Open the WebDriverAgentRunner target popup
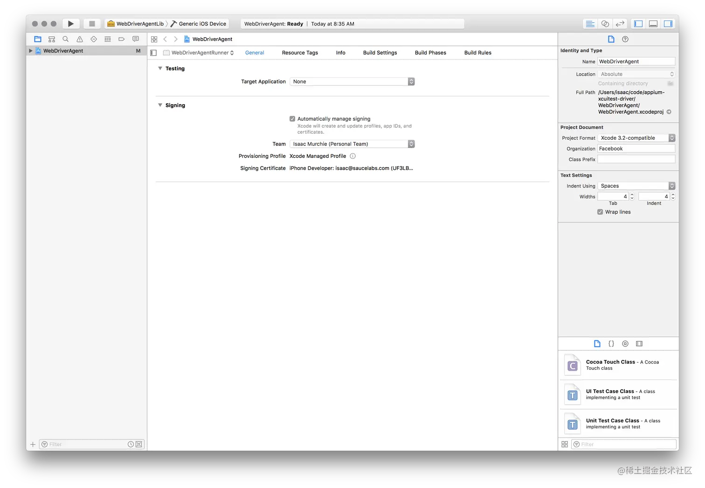This screenshot has width=705, height=488. click(x=199, y=53)
